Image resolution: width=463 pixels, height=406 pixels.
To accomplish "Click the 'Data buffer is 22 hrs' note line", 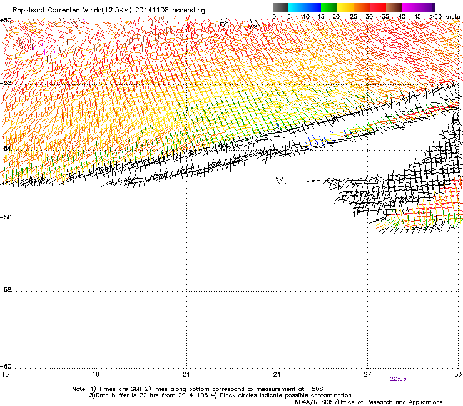I will [220, 395].
